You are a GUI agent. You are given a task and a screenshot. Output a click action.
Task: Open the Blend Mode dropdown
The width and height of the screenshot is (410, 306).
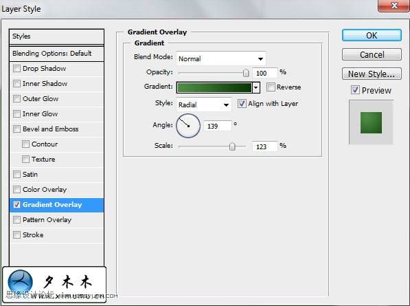(221, 58)
